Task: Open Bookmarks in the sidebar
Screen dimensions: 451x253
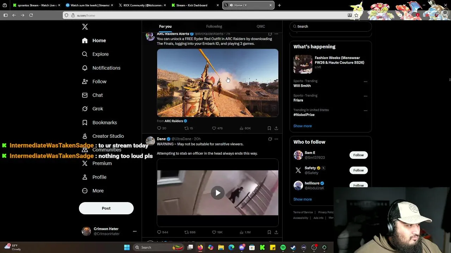Action: (99, 123)
